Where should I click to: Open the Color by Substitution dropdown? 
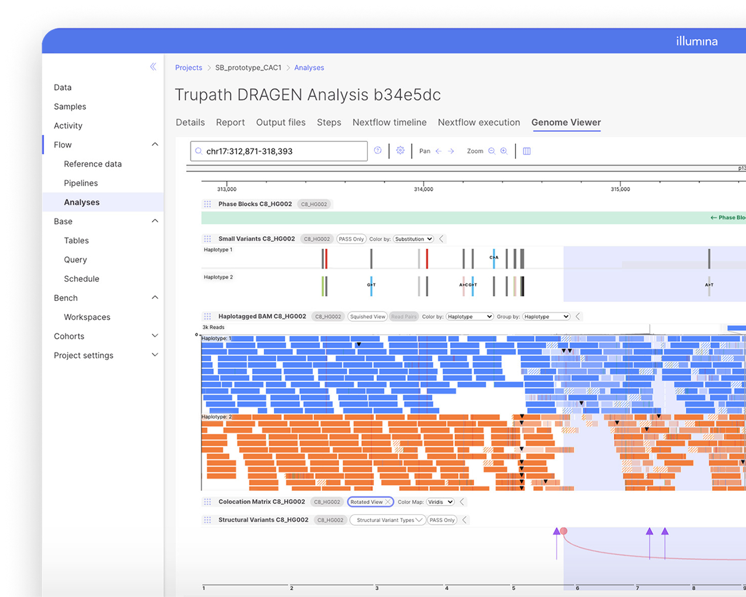tap(413, 239)
